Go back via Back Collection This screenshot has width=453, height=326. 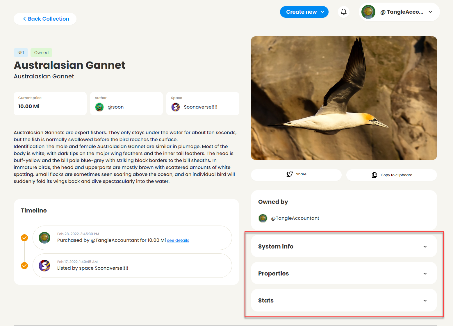click(x=45, y=19)
